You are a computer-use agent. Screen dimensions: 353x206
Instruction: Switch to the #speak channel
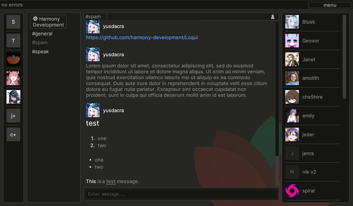click(40, 51)
